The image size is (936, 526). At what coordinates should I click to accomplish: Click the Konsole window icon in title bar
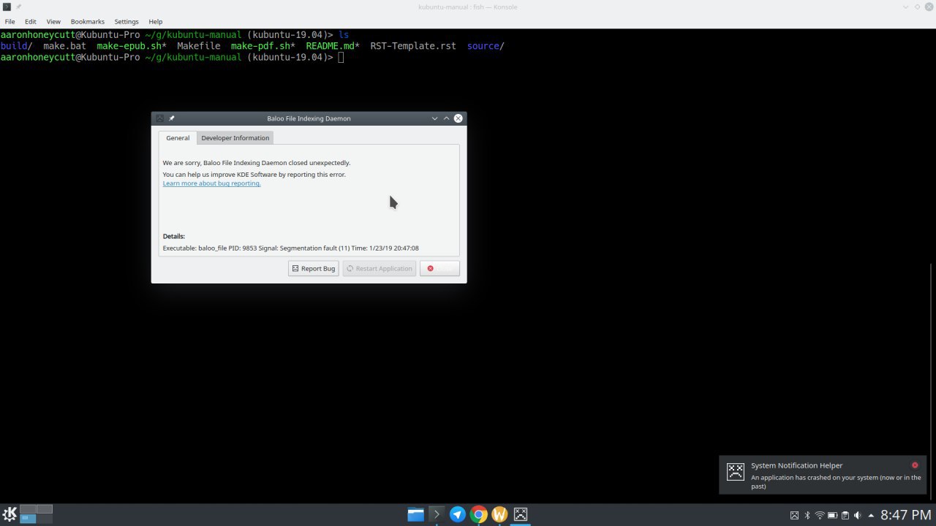(7, 7)
